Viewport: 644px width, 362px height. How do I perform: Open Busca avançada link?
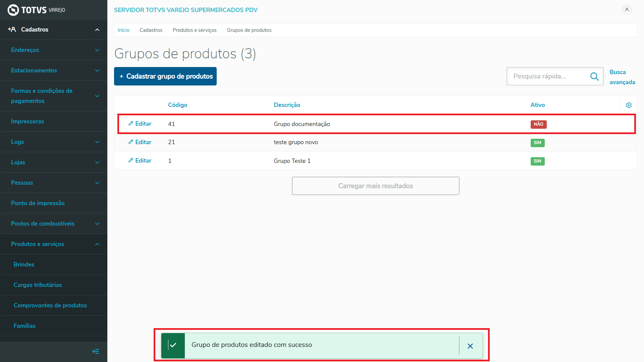[x=622, y=77]
